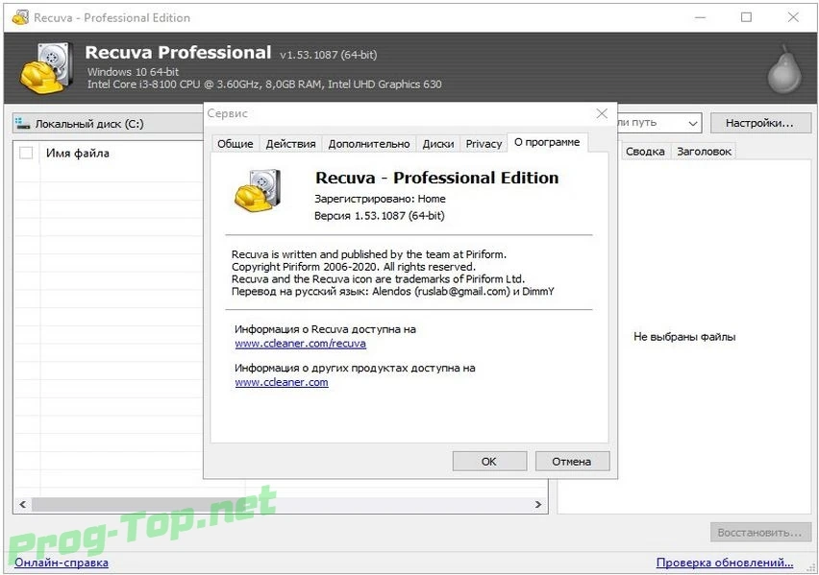The width and height of the screenshot is (819, 575).
Task: Click the Имя файла column header
Action: [77, 153]
